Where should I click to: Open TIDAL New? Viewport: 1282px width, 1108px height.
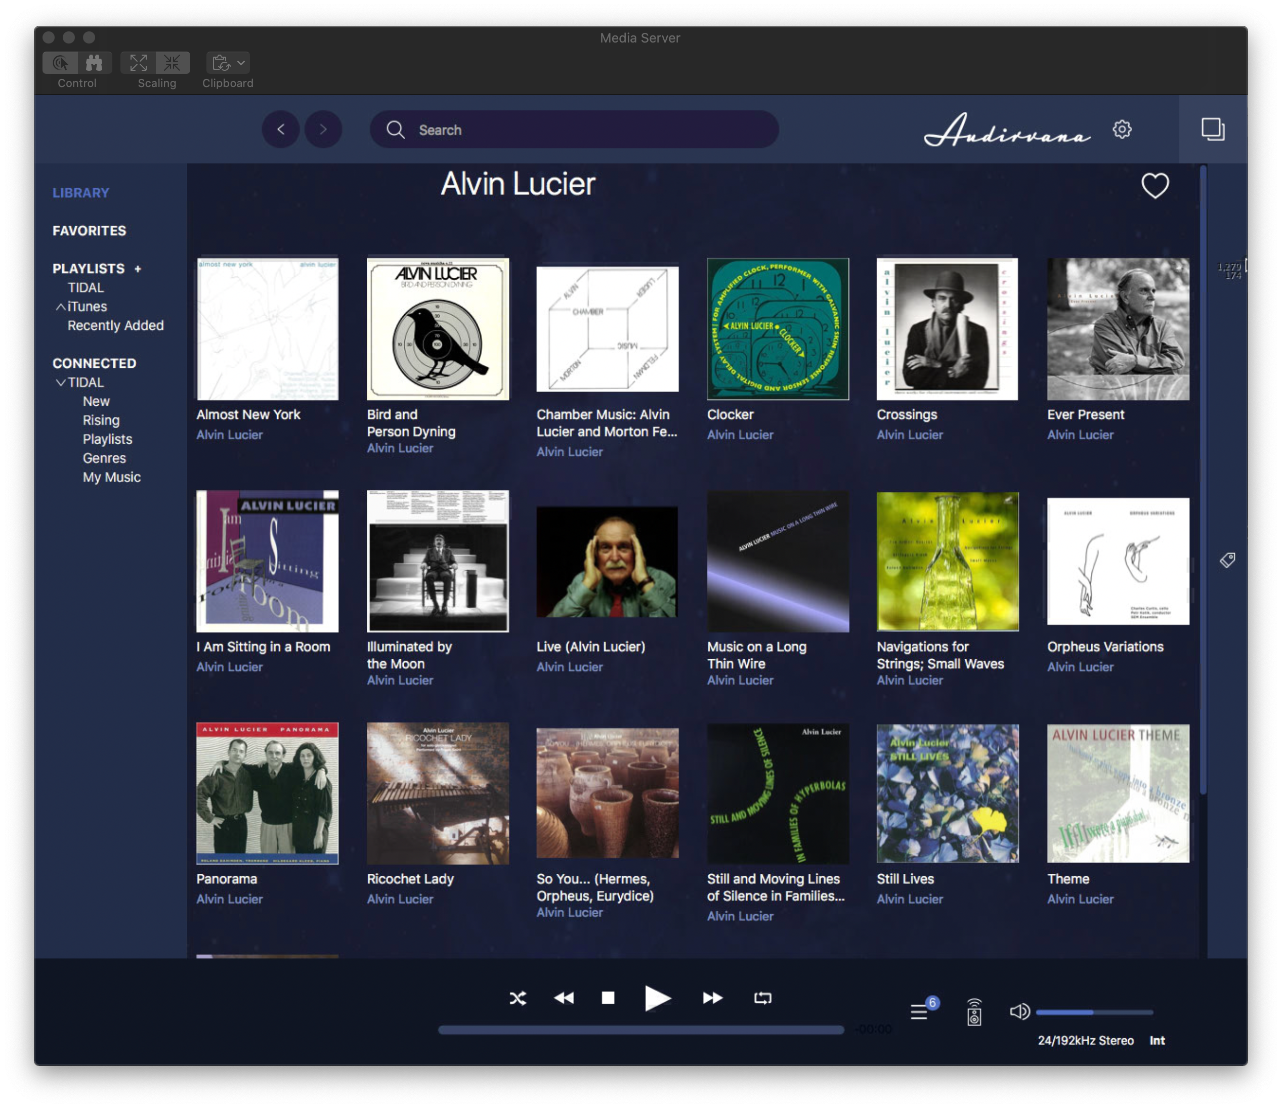(96, 401)
